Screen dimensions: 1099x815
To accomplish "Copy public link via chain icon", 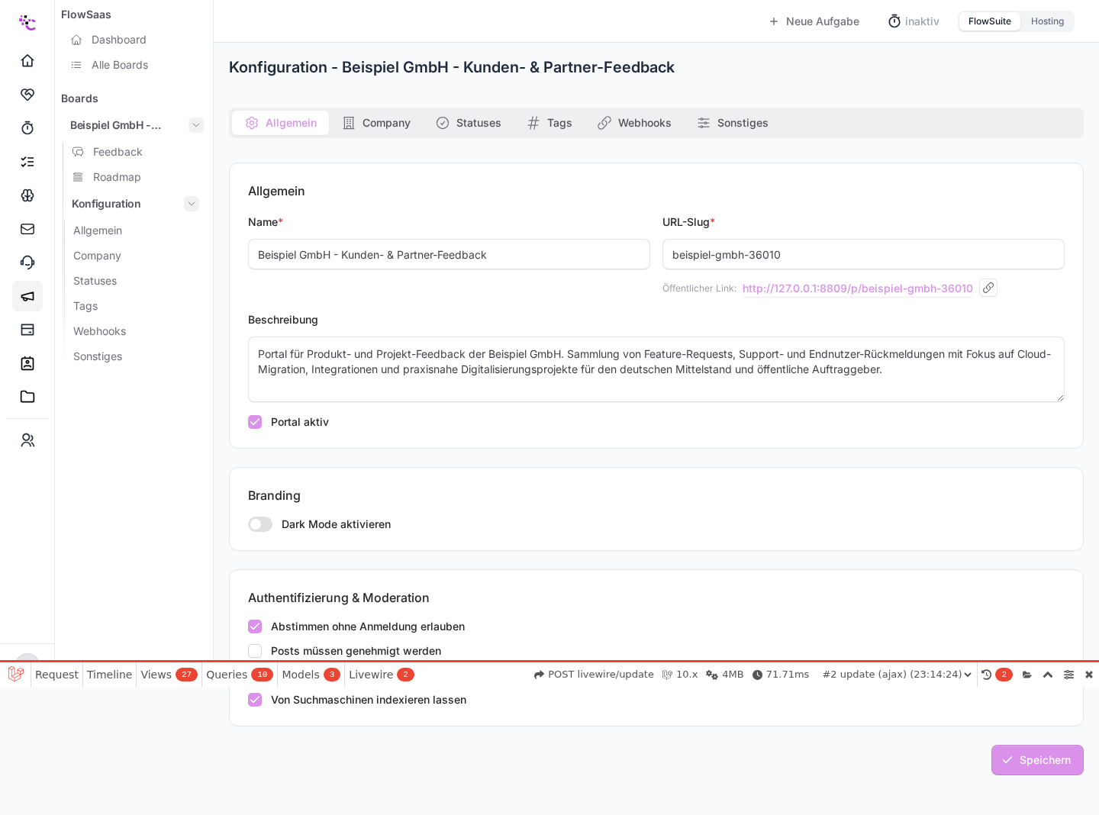I will [x=988, y=288].
